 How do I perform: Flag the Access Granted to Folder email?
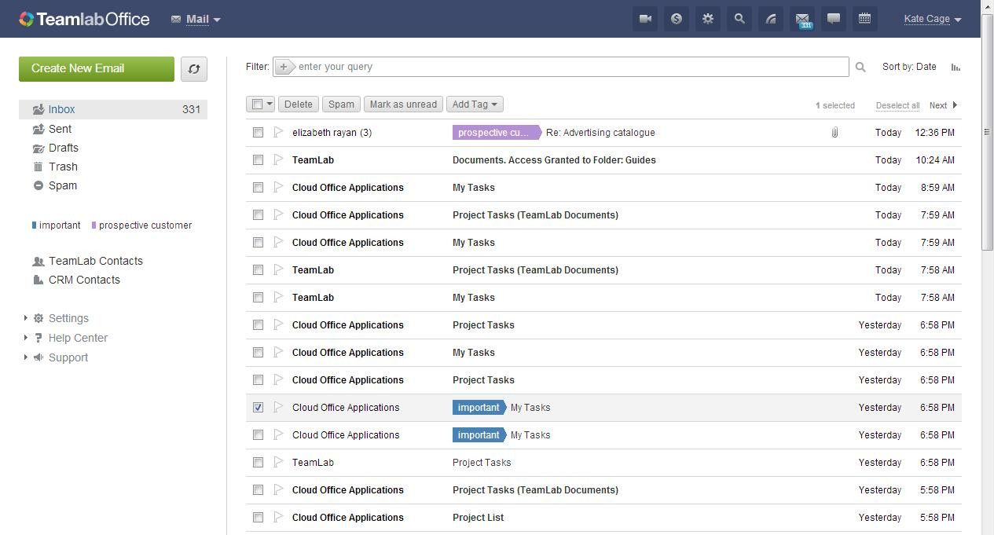[x=278, y=159]
